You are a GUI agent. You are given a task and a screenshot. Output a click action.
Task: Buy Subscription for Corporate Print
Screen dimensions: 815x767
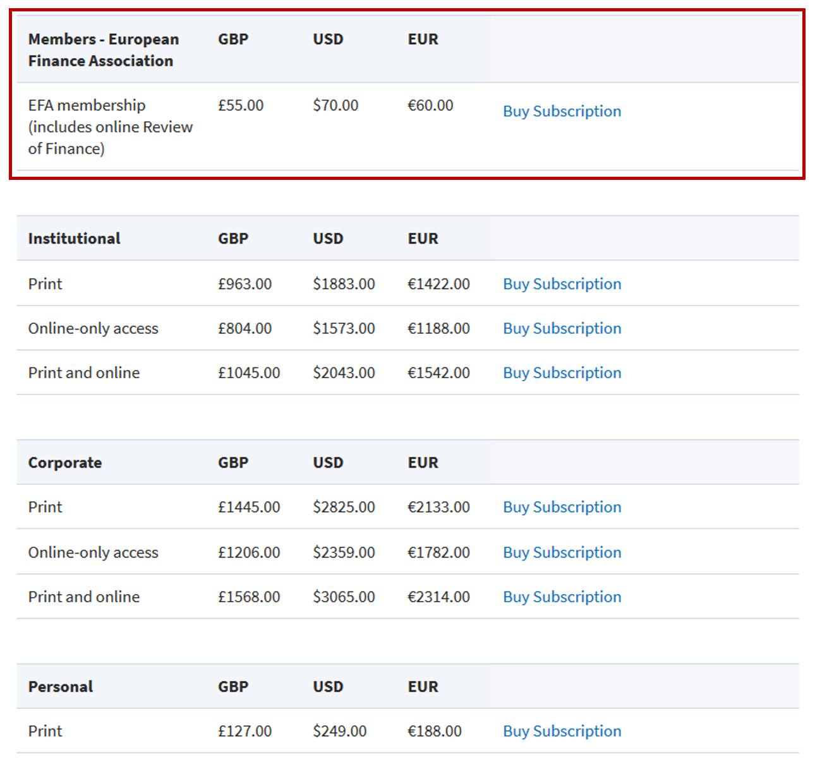[562, 507]
